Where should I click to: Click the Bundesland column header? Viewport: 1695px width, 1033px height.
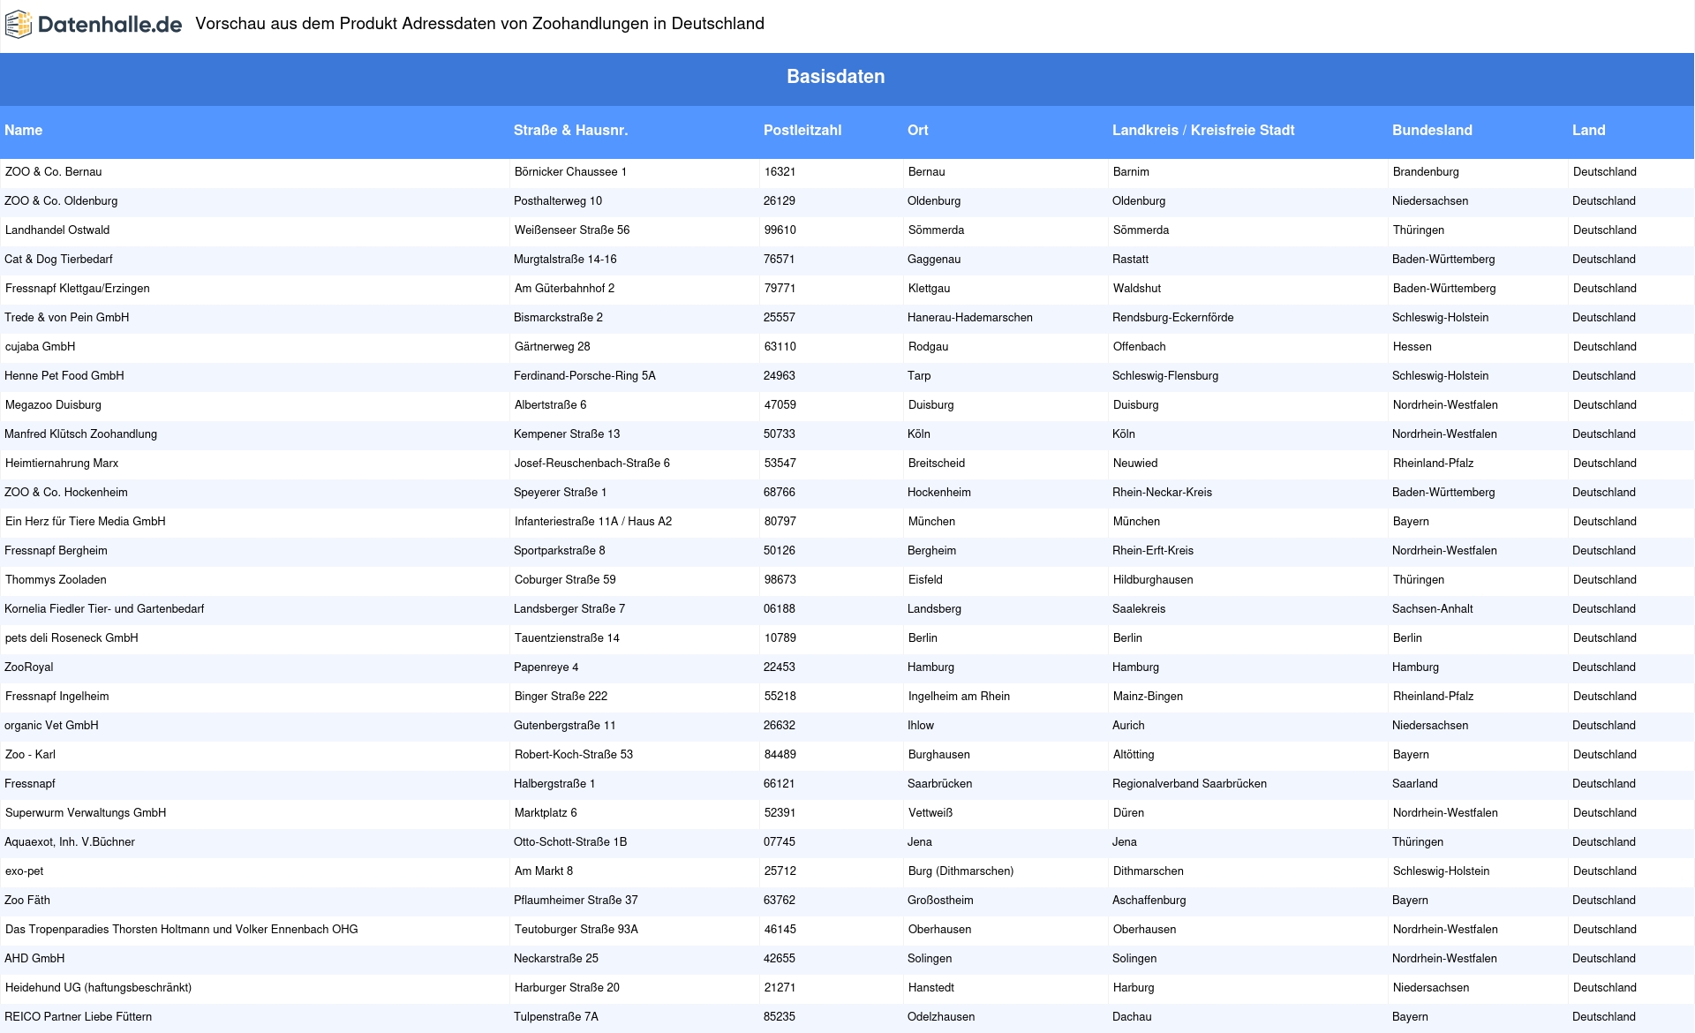[x=1432, y=131]
